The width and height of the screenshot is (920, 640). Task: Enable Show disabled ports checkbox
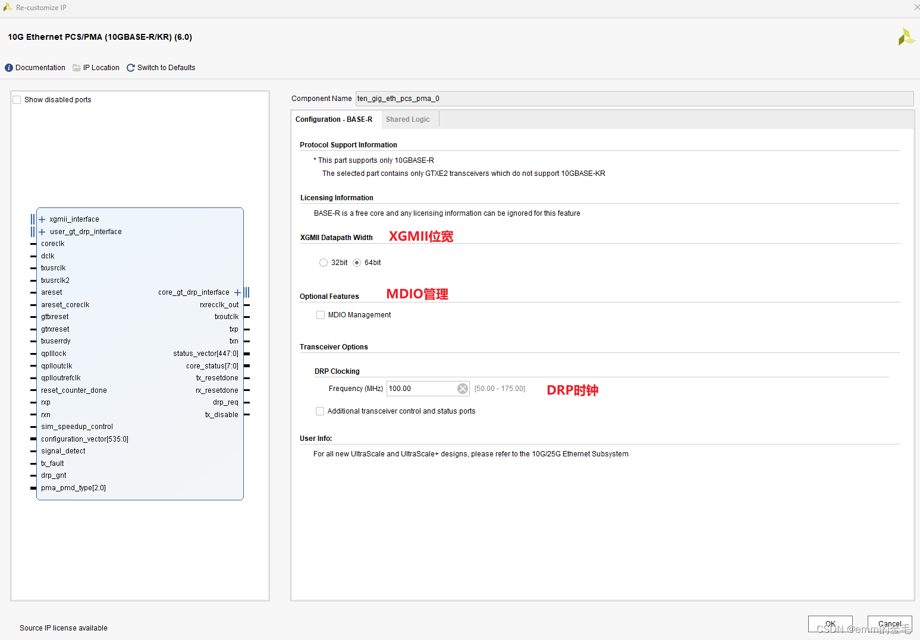[17, 100]
